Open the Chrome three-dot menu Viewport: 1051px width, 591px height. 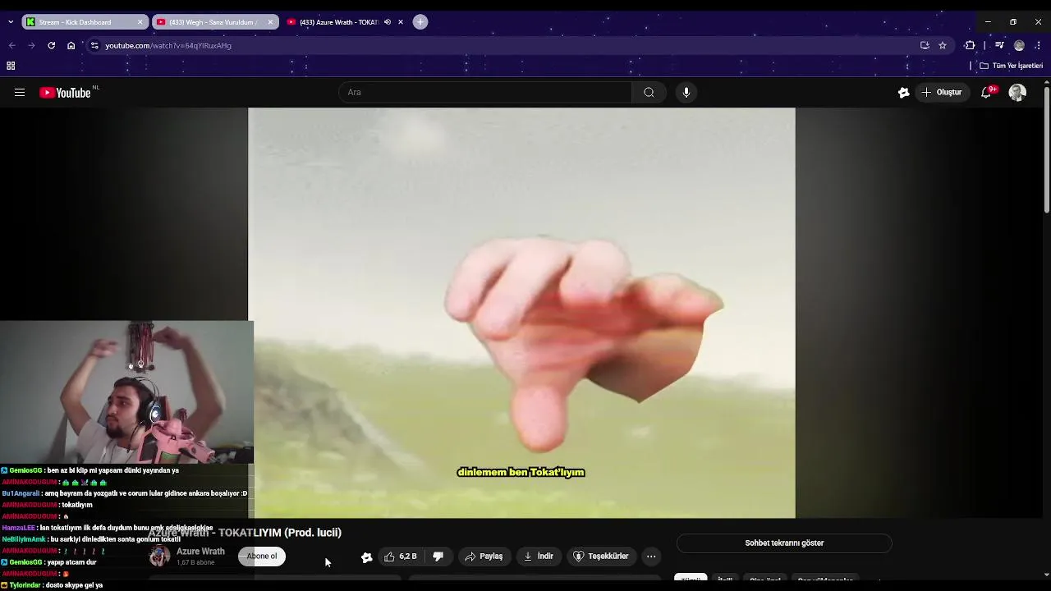(1039, 46)
